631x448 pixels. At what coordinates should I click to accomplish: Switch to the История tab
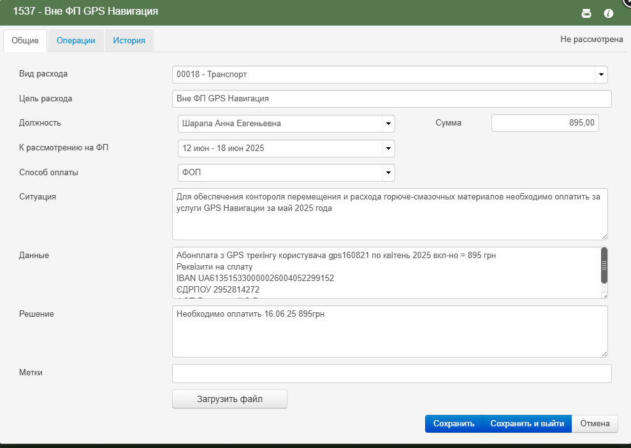[x=129, y=41]
